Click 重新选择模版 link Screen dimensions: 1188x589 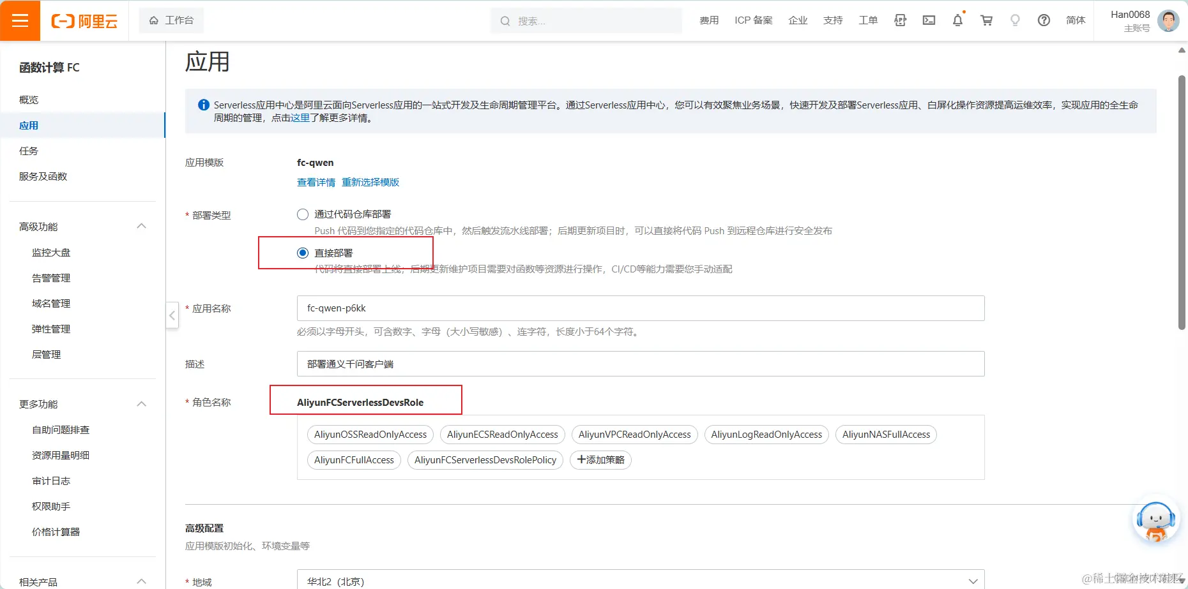[370, 183]
